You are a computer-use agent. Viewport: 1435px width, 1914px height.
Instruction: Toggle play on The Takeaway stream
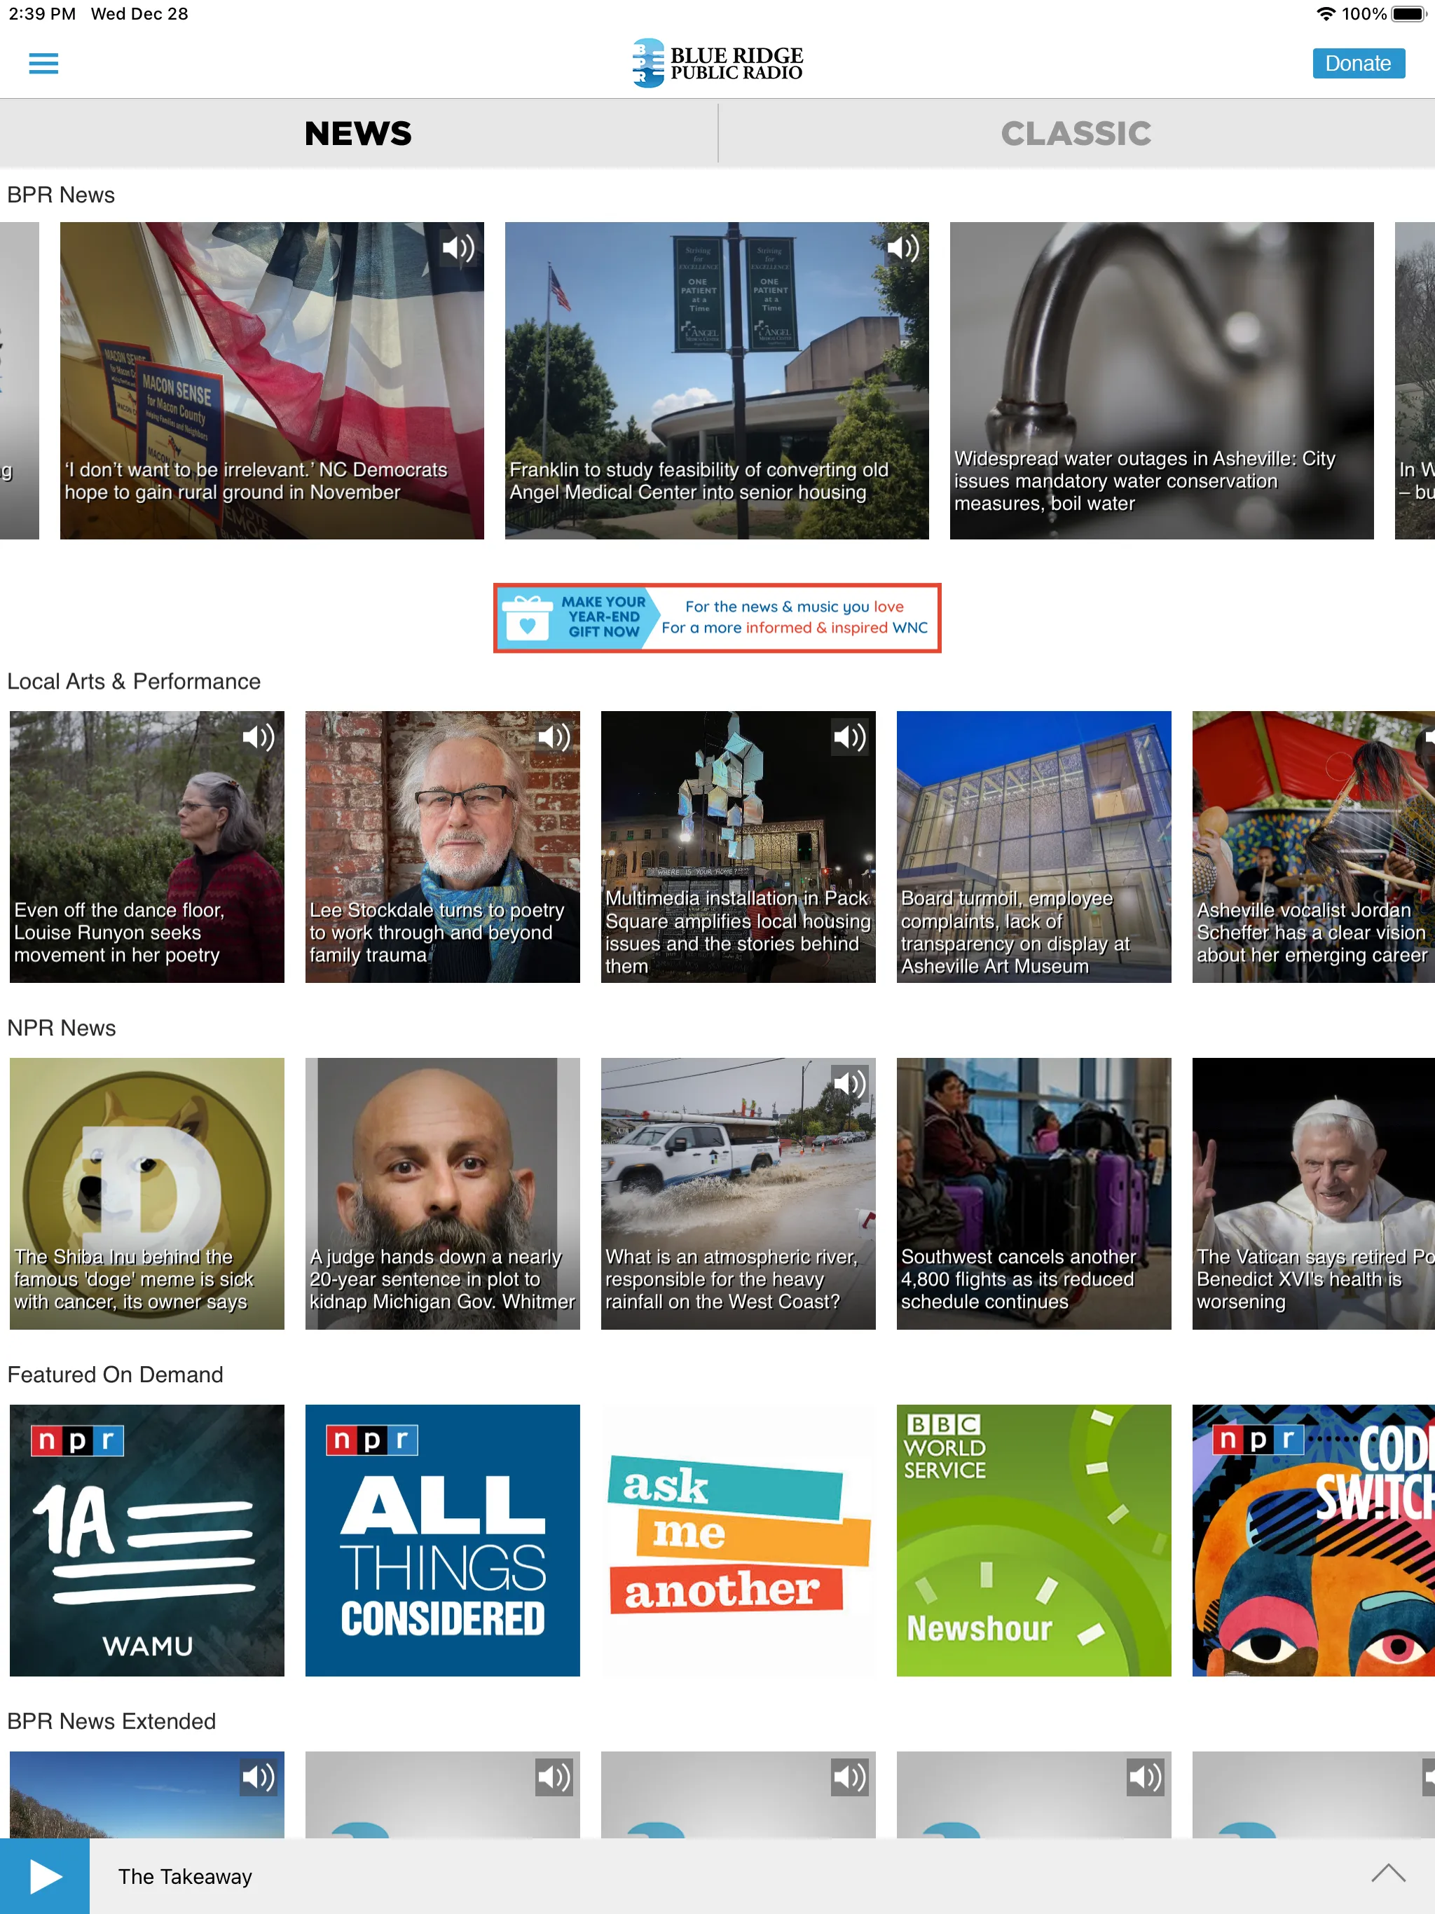(x=42, y=1875)
